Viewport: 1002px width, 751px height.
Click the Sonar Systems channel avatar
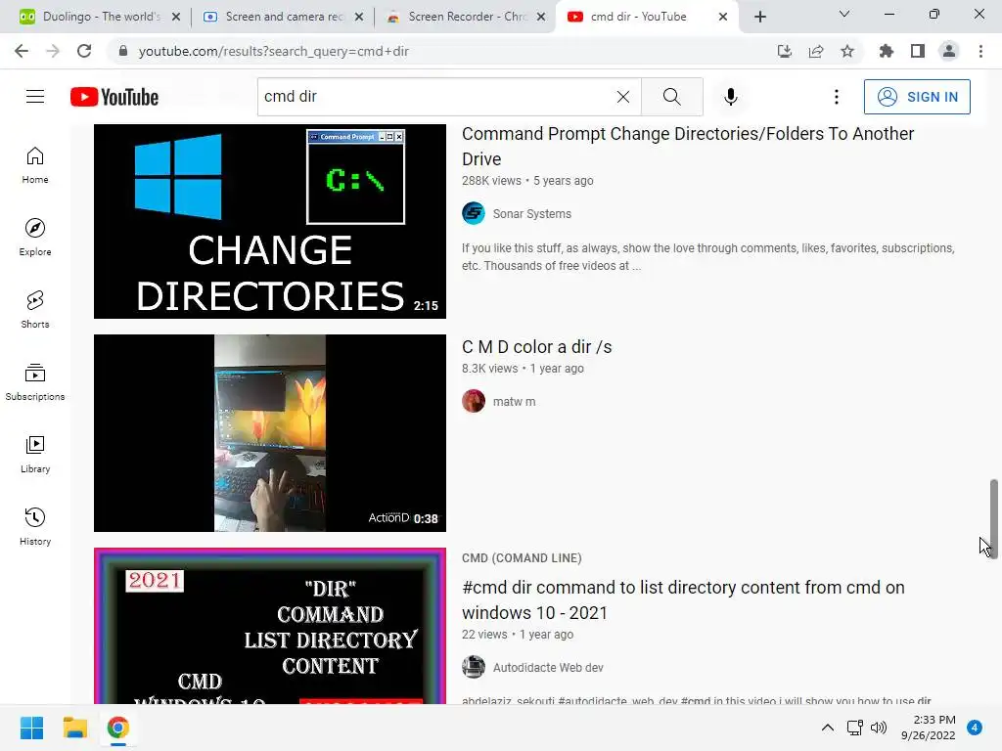click(x=474, y=213)
